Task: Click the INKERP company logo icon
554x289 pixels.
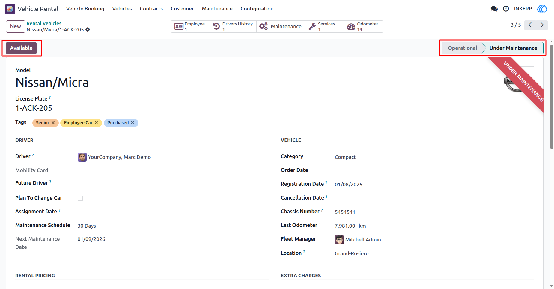Action: pos(542,9)
